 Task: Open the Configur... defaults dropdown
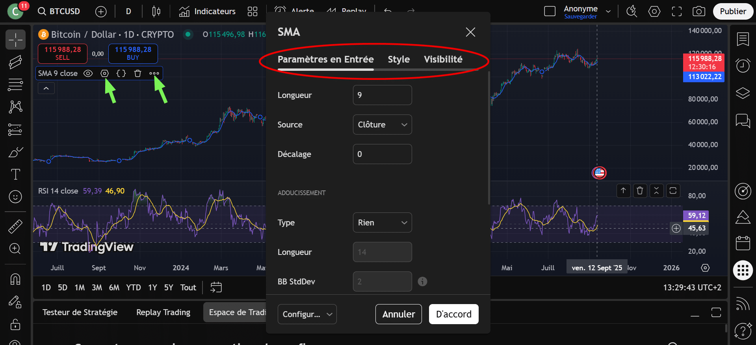tap(307, 314)
